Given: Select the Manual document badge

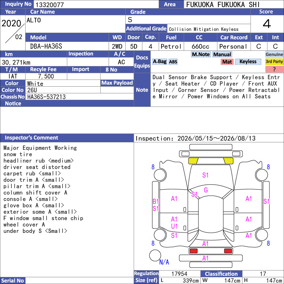Looking at the screenshot, I should click(222, 54).
